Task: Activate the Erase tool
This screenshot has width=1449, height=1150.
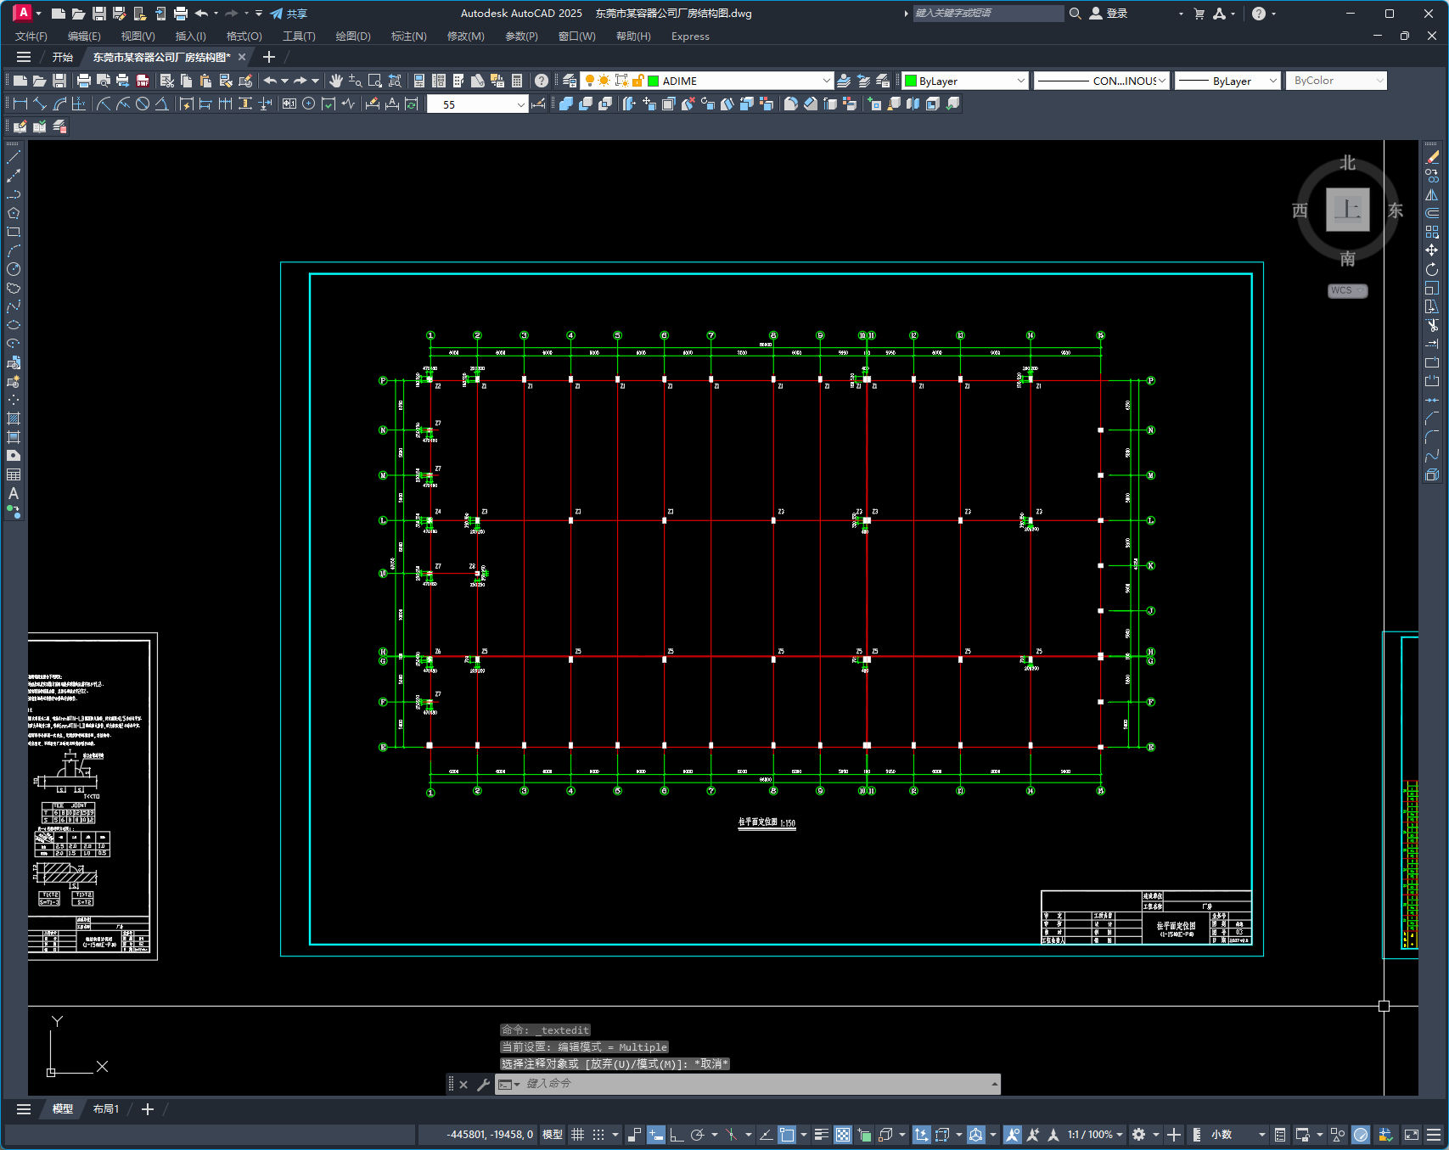Action: [1432, 157]
